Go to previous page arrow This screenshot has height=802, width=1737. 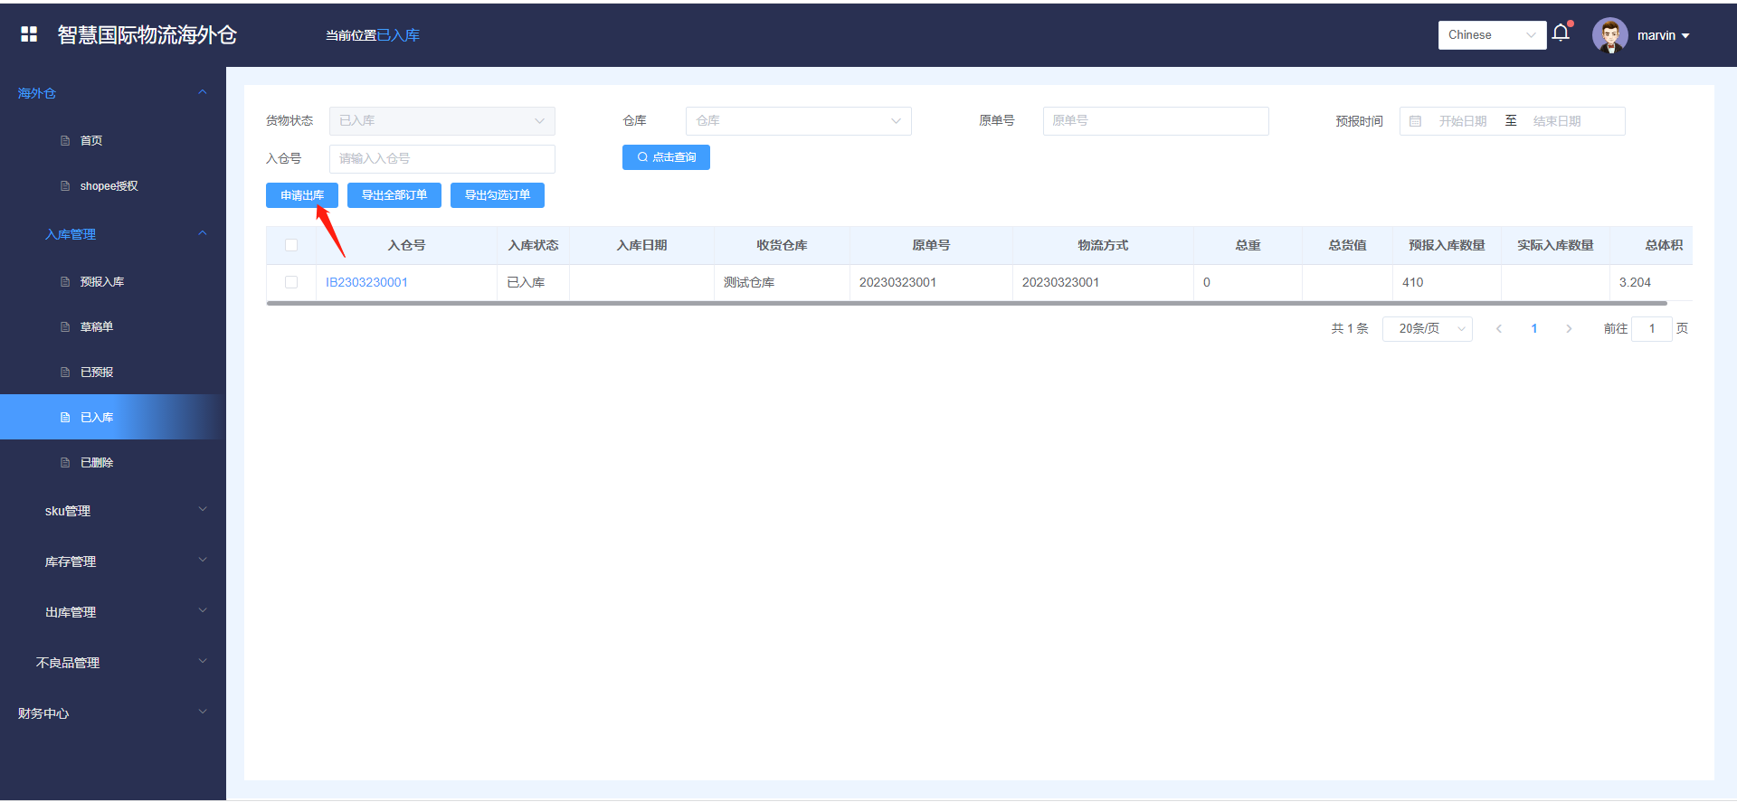coord(1499,329)
